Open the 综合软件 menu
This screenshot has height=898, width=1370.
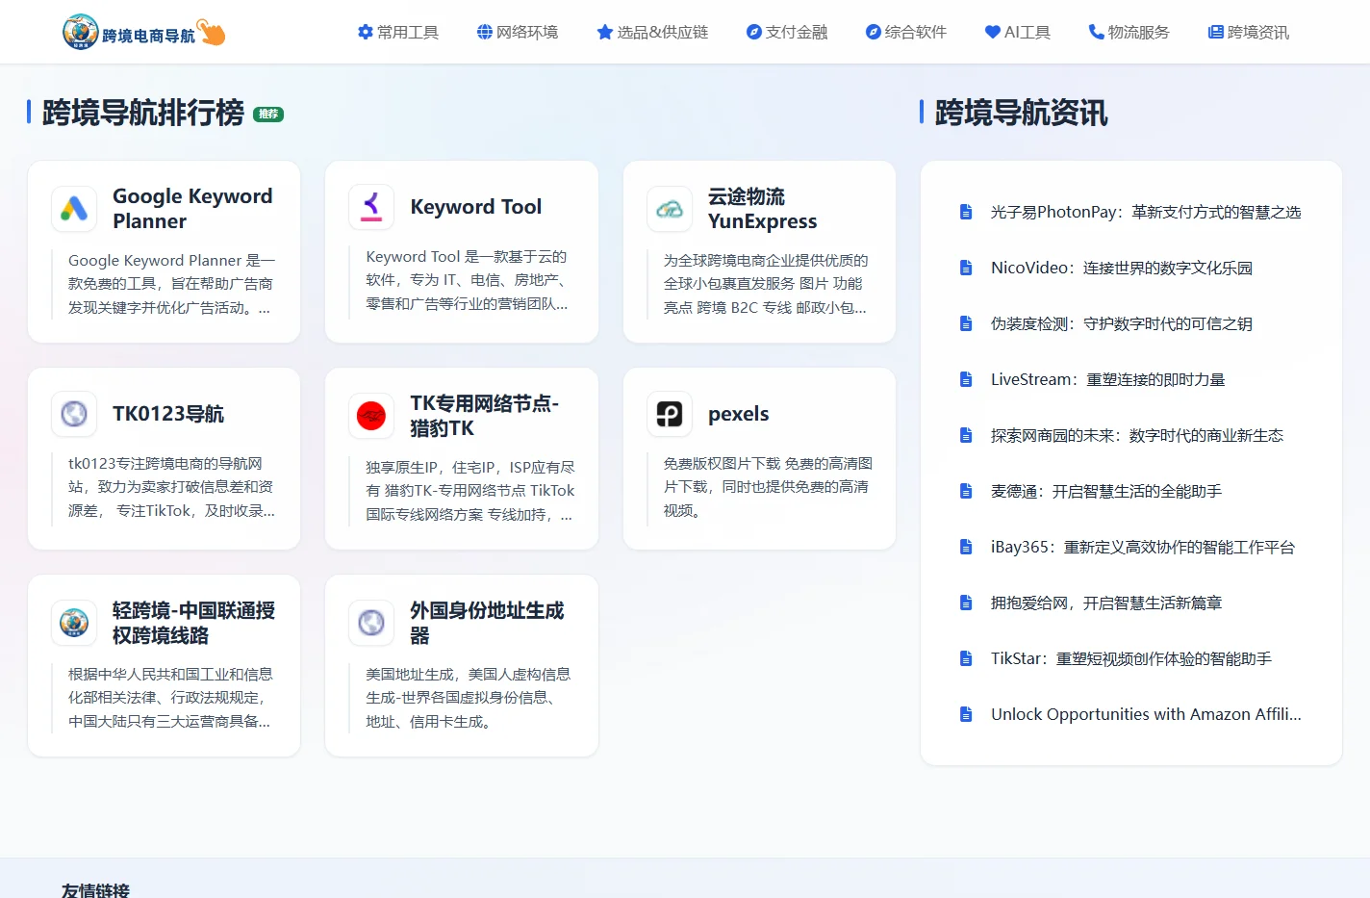(x=906, y=32)
